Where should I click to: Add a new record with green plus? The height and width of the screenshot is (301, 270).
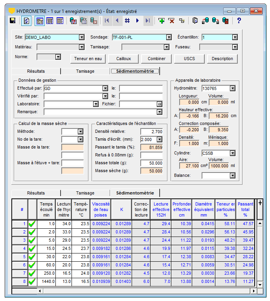click(161, 21)
